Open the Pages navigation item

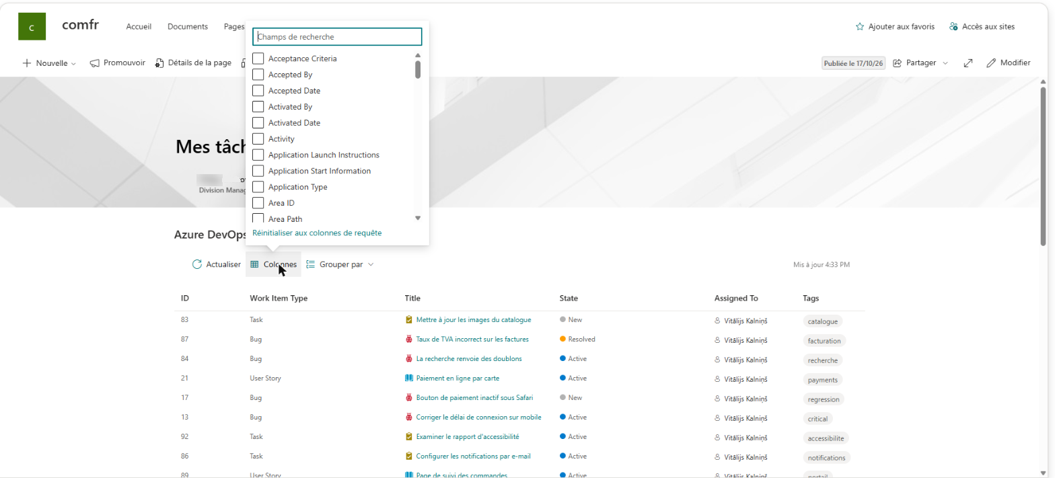tap(234, 27)
